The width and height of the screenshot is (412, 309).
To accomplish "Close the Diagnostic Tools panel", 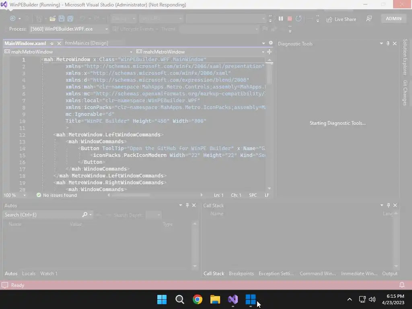I will tap(395, 43).
